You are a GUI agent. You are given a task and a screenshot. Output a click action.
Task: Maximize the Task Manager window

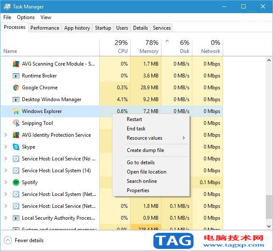(243, 6)
